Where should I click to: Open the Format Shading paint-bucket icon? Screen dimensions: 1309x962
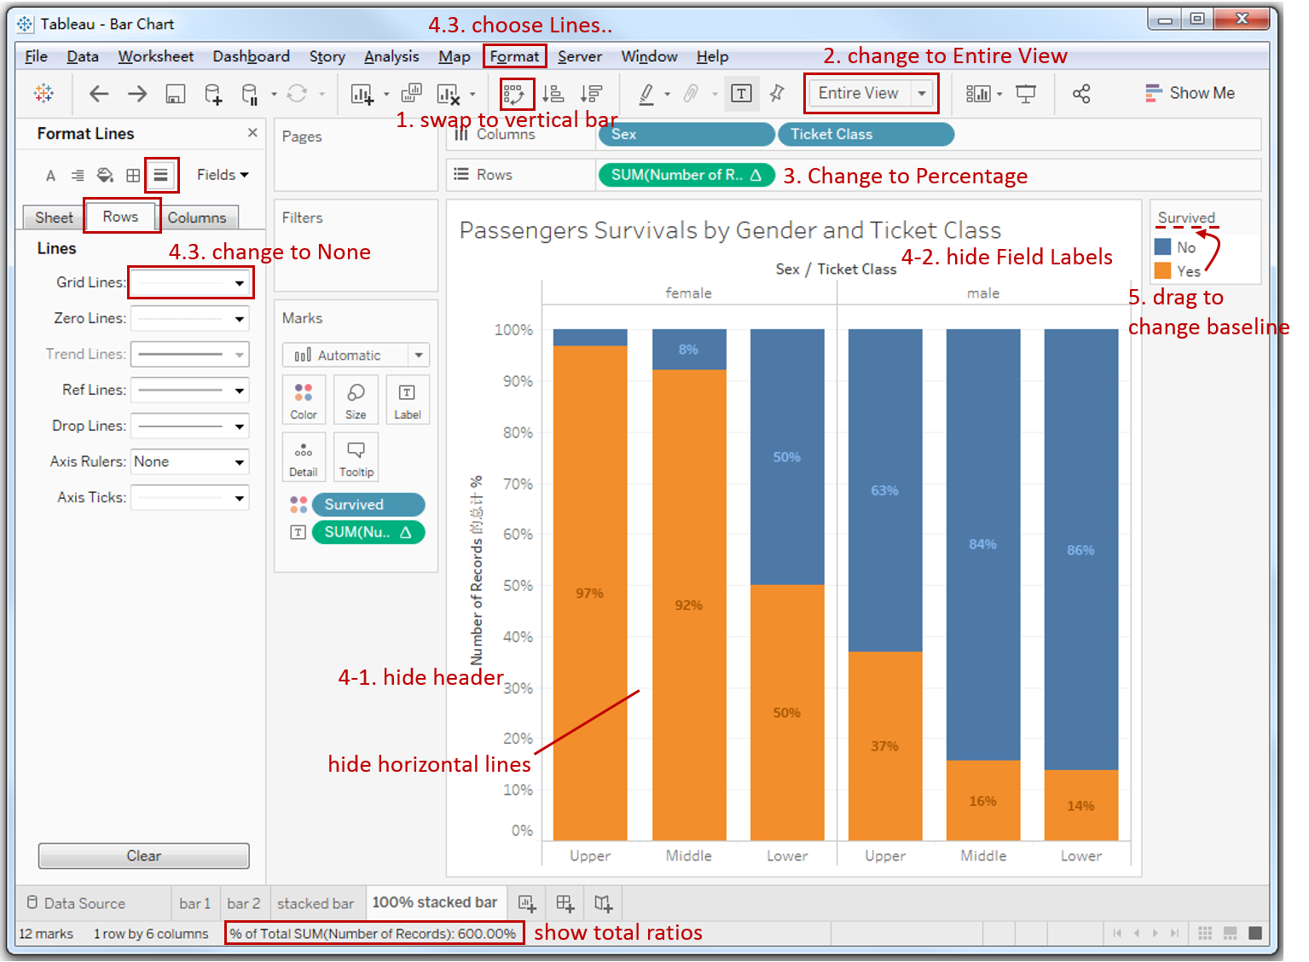[x=105, y=175]
